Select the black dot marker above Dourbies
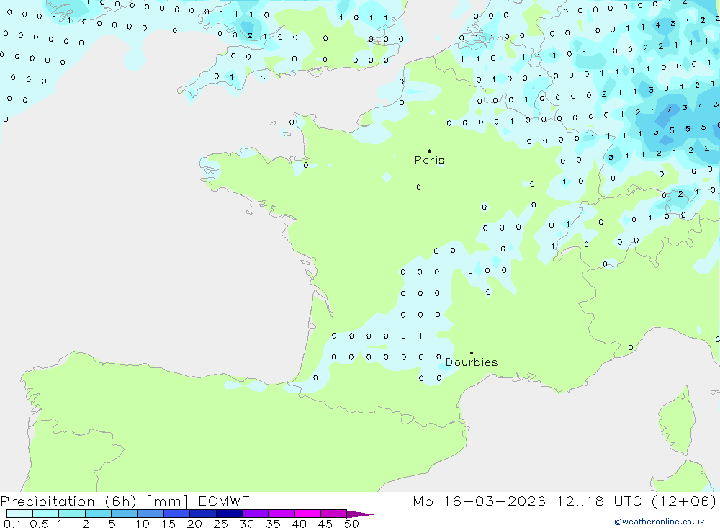This screenshot has width=720, height=528. click(x=472, y=353)
